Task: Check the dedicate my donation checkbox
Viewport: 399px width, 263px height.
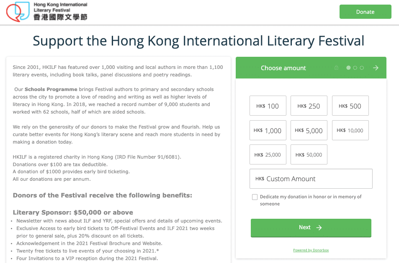Action: pyautogui.click(x=255, y=197)
